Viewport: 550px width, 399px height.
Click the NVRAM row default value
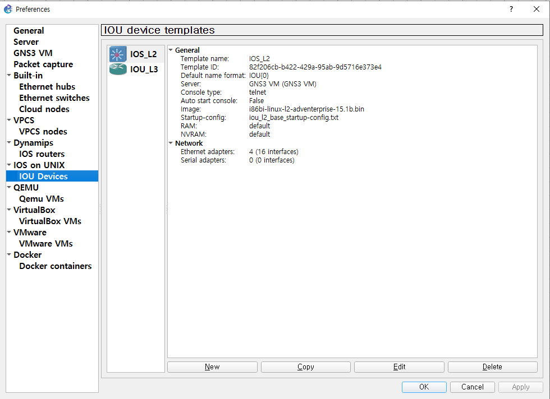click(259, 134)
